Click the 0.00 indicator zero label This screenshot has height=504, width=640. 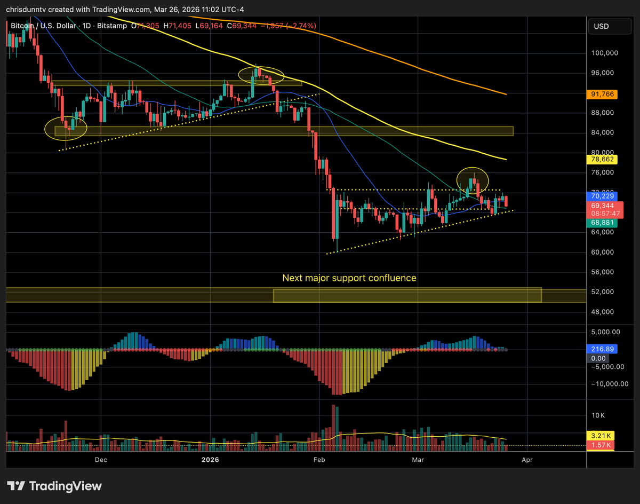[x=598, y=358]
